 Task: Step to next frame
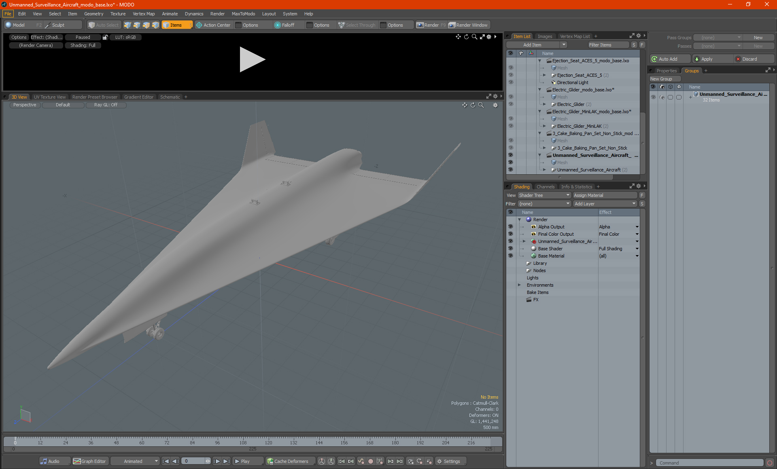(x=217, y=461)
